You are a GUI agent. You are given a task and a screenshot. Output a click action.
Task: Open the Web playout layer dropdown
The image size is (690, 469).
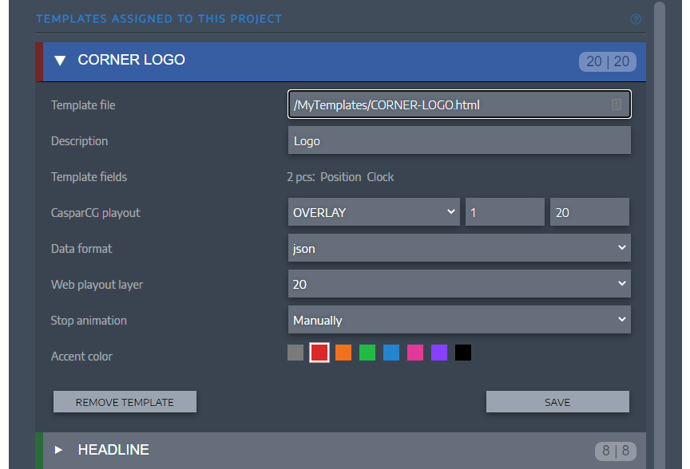459,285
